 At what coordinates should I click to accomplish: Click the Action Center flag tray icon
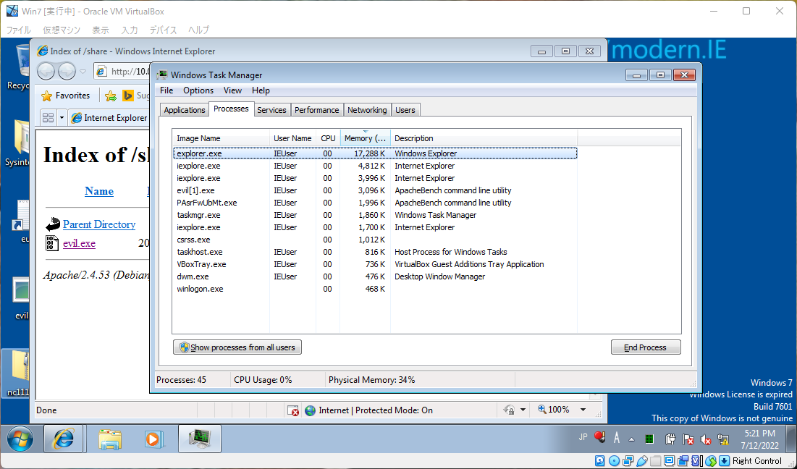pos(688,439)
